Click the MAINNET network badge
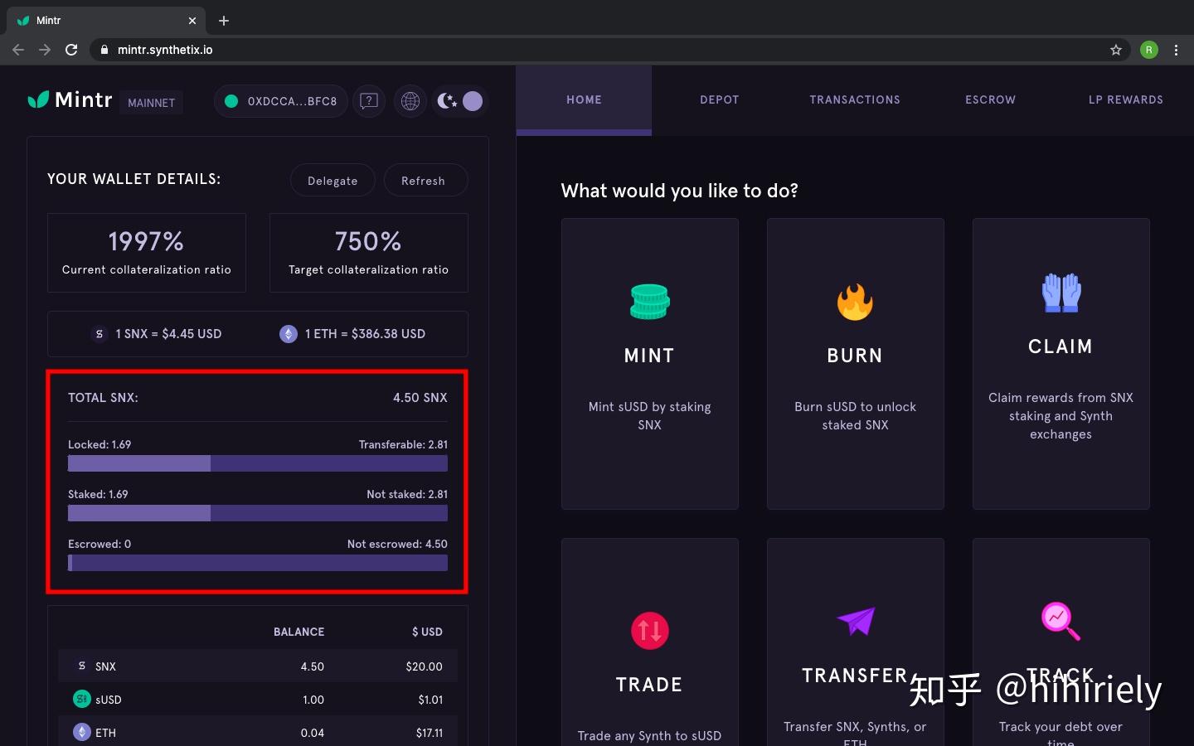The height and width of the screenshot is (746, 1194). coord(152,103)
